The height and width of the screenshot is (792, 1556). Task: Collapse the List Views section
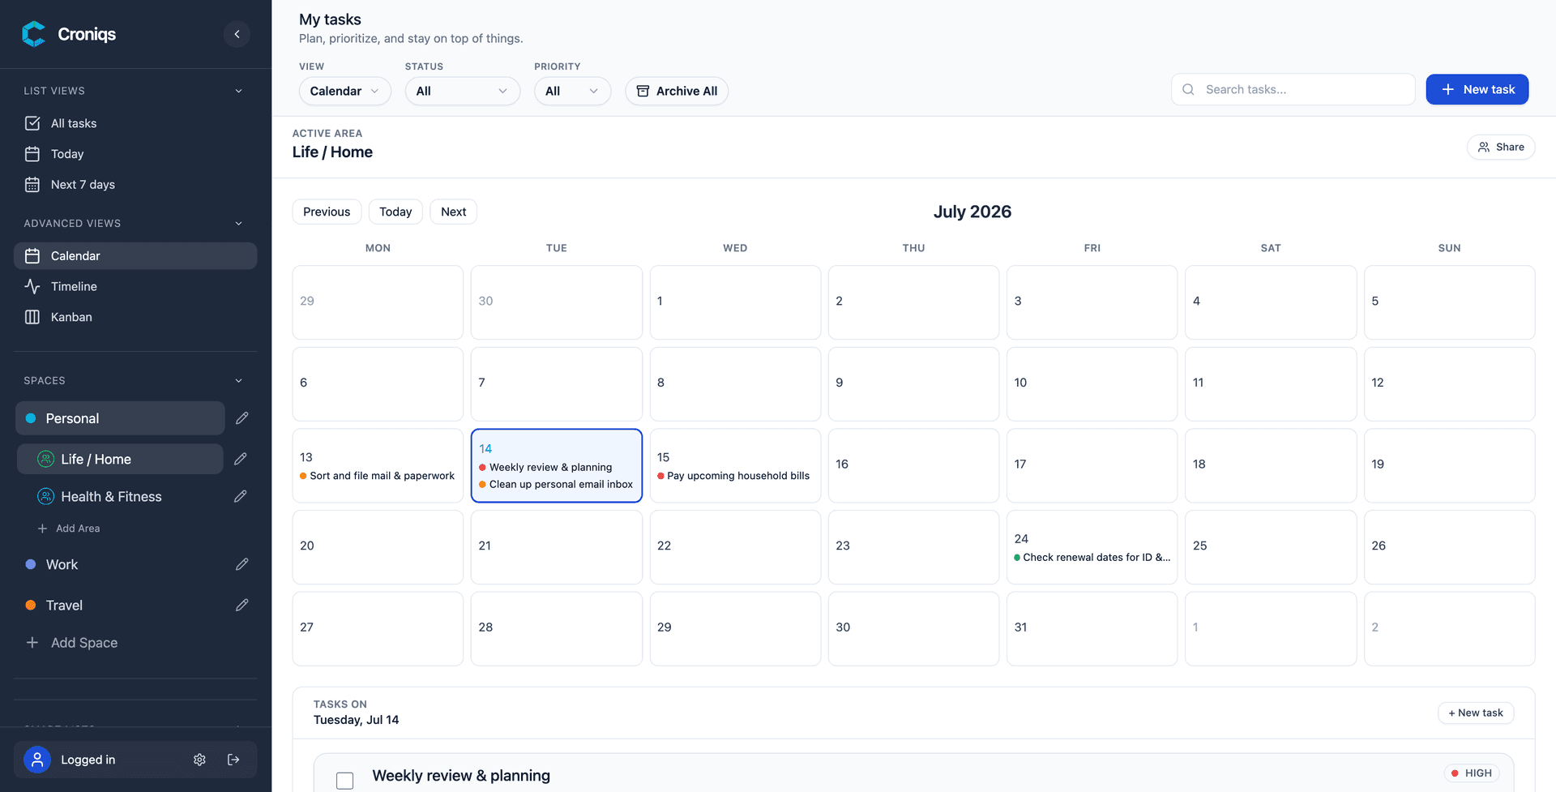tap(238, 91)
